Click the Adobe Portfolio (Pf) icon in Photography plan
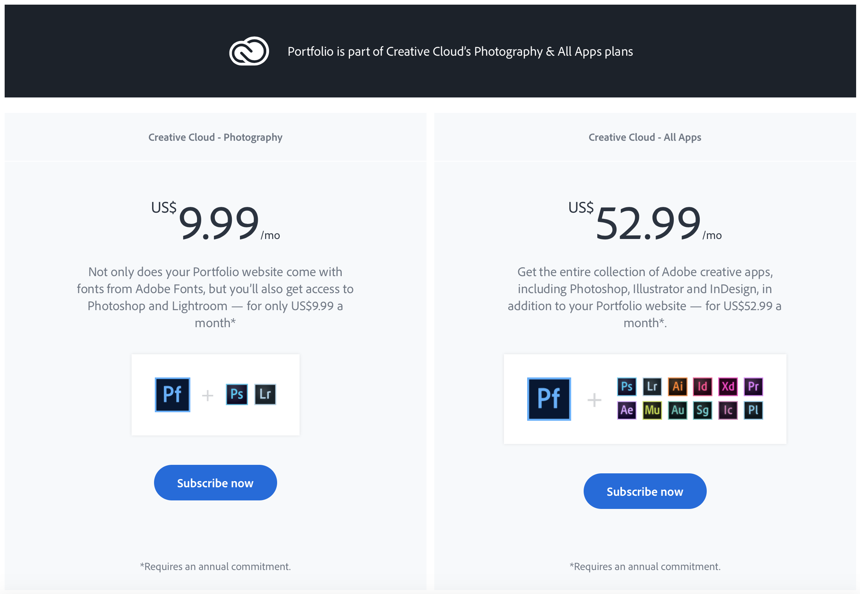The image size is (860, 594). point(173,395)
